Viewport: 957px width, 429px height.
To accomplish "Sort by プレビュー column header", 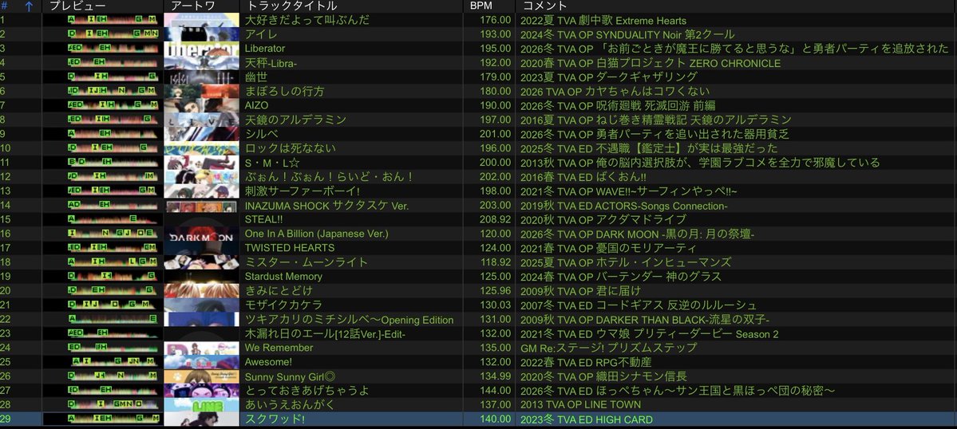I will (x=77, y=6).
